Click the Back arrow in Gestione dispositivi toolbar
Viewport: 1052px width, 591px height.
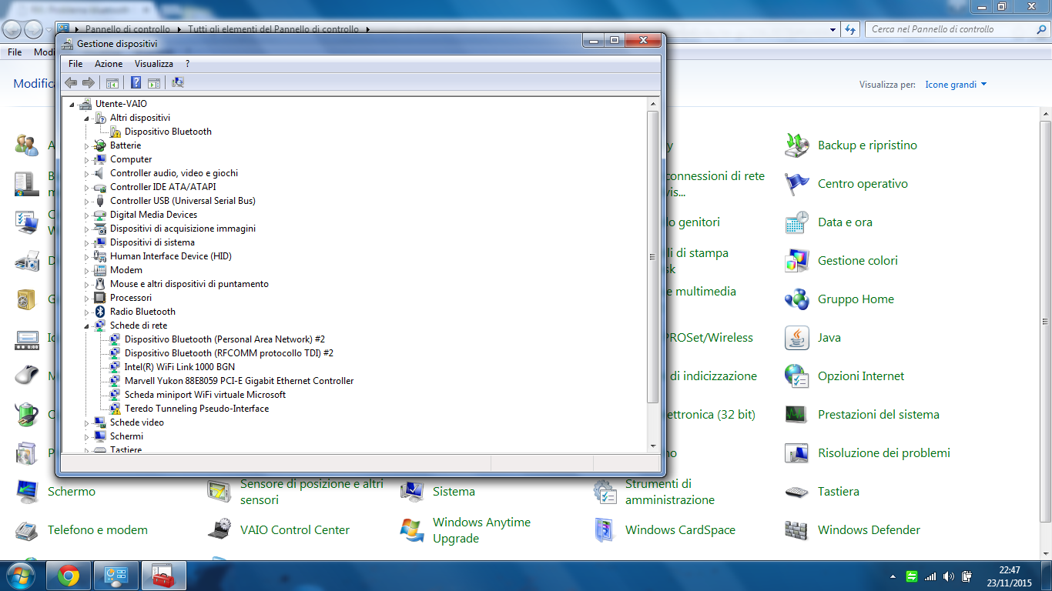71,82
